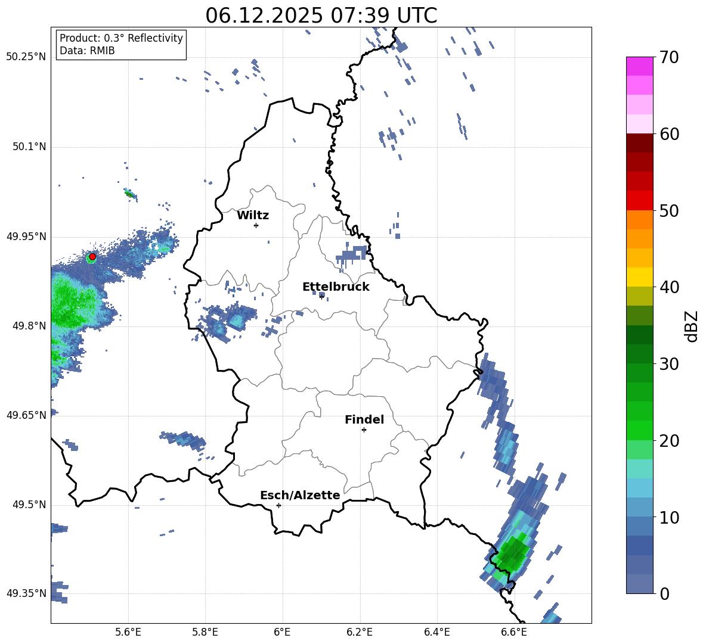Click the 49.35°N latitude label
The width and height of the screenshot is (706, 644).
click(26, 593)
